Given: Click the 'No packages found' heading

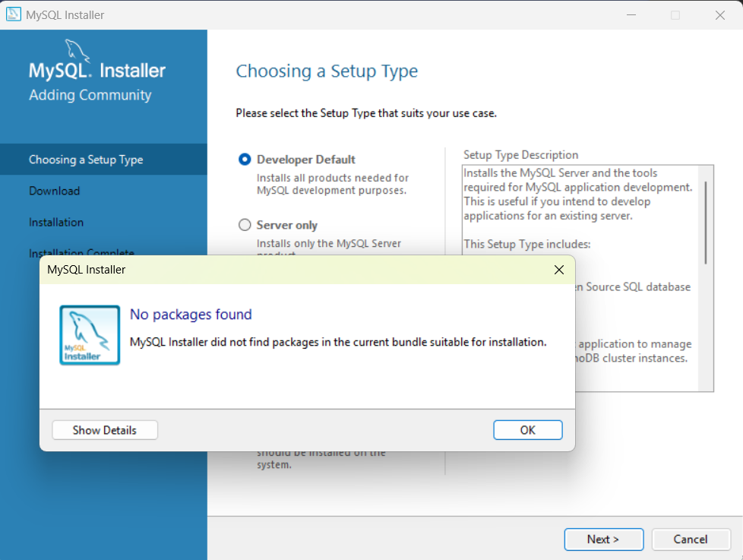Looking at the screenshot, I should [191, 314].
